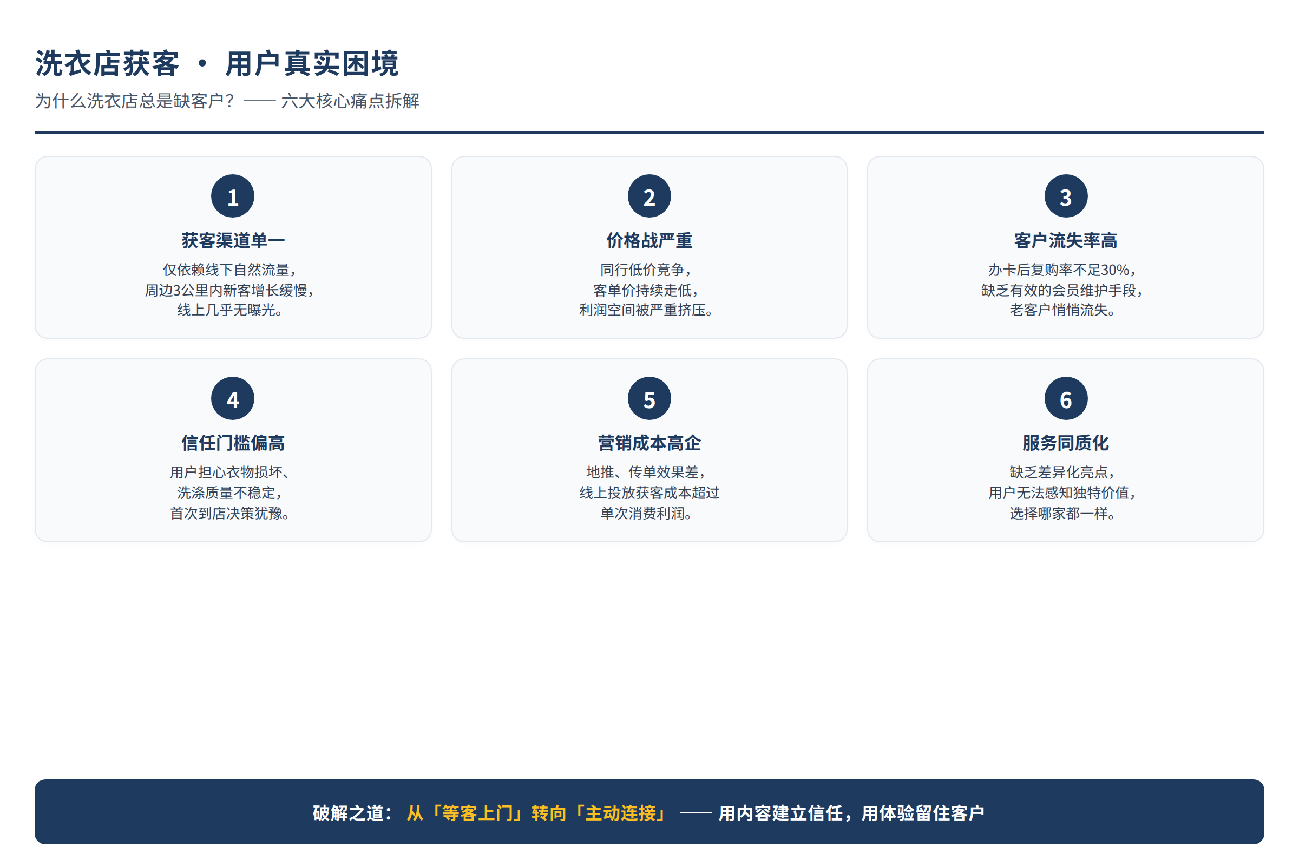Image resolution: width=1299 pixels, height=866 pixels.
Task: Select the heading 信任门槛偏高
Action: 233,443
